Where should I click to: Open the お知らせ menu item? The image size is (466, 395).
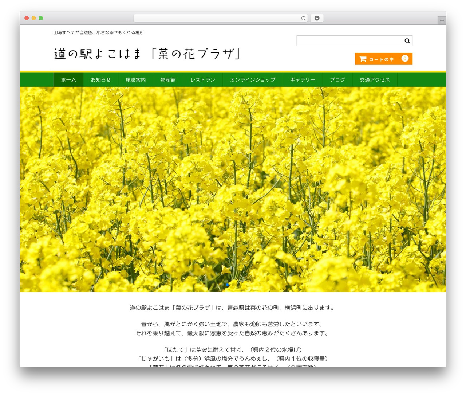pos(101,80)
